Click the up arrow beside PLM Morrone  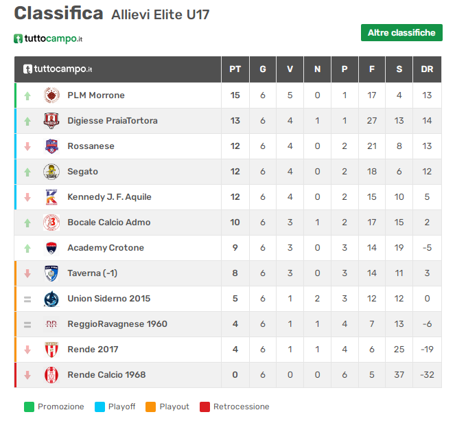[27, 96]
